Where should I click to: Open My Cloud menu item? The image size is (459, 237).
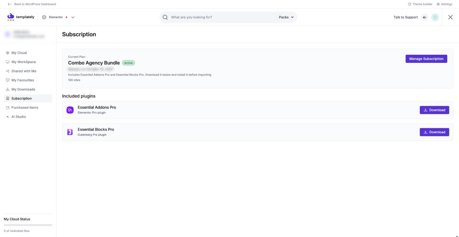coord(28,53)
